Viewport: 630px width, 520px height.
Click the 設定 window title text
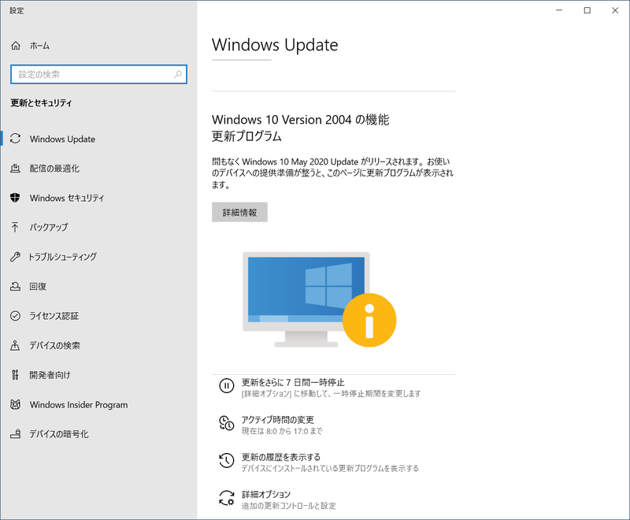(17, 10)
